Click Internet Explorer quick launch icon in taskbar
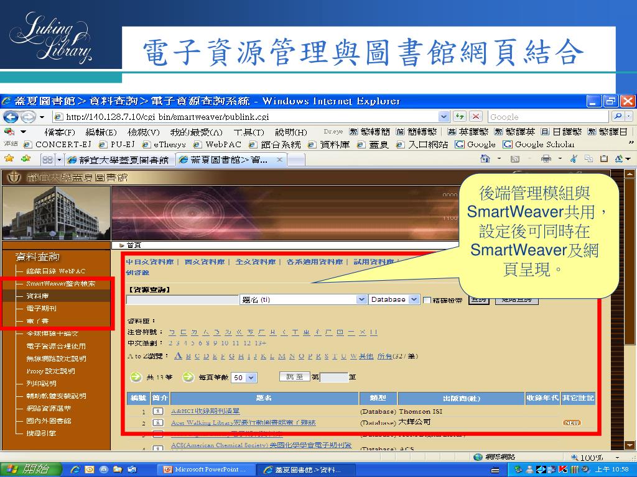The image size is (637, 477). pyautogui.click(x=75, y=470)
